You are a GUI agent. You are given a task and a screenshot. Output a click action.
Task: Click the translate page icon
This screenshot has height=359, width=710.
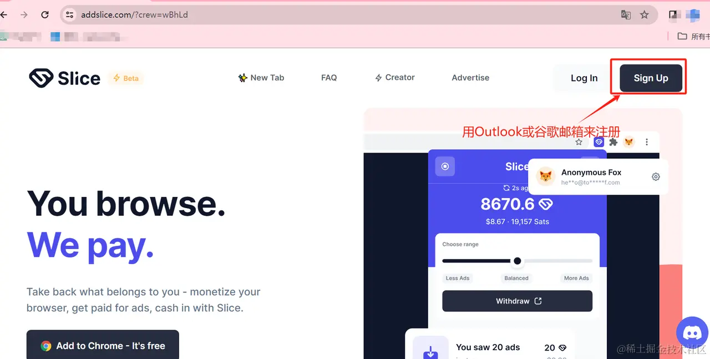coord(626,15)
